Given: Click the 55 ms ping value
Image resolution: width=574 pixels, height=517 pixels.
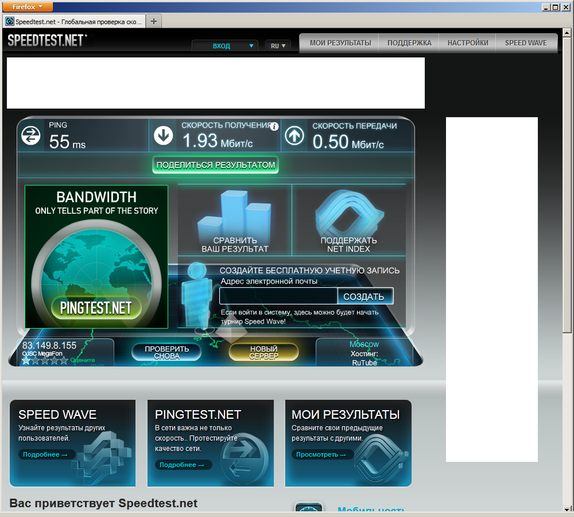Looking at the screenshot, I should (67, 141).
